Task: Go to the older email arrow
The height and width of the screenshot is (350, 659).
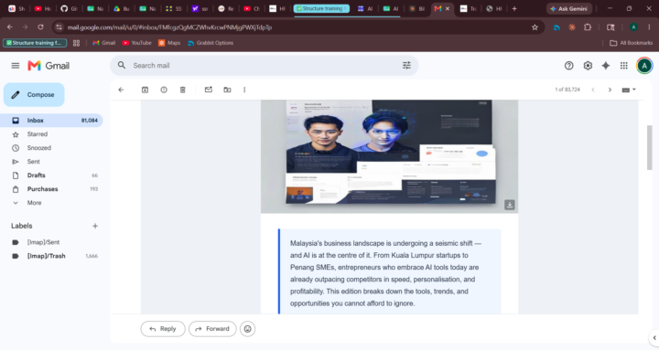Action: (x=610, y=90)
